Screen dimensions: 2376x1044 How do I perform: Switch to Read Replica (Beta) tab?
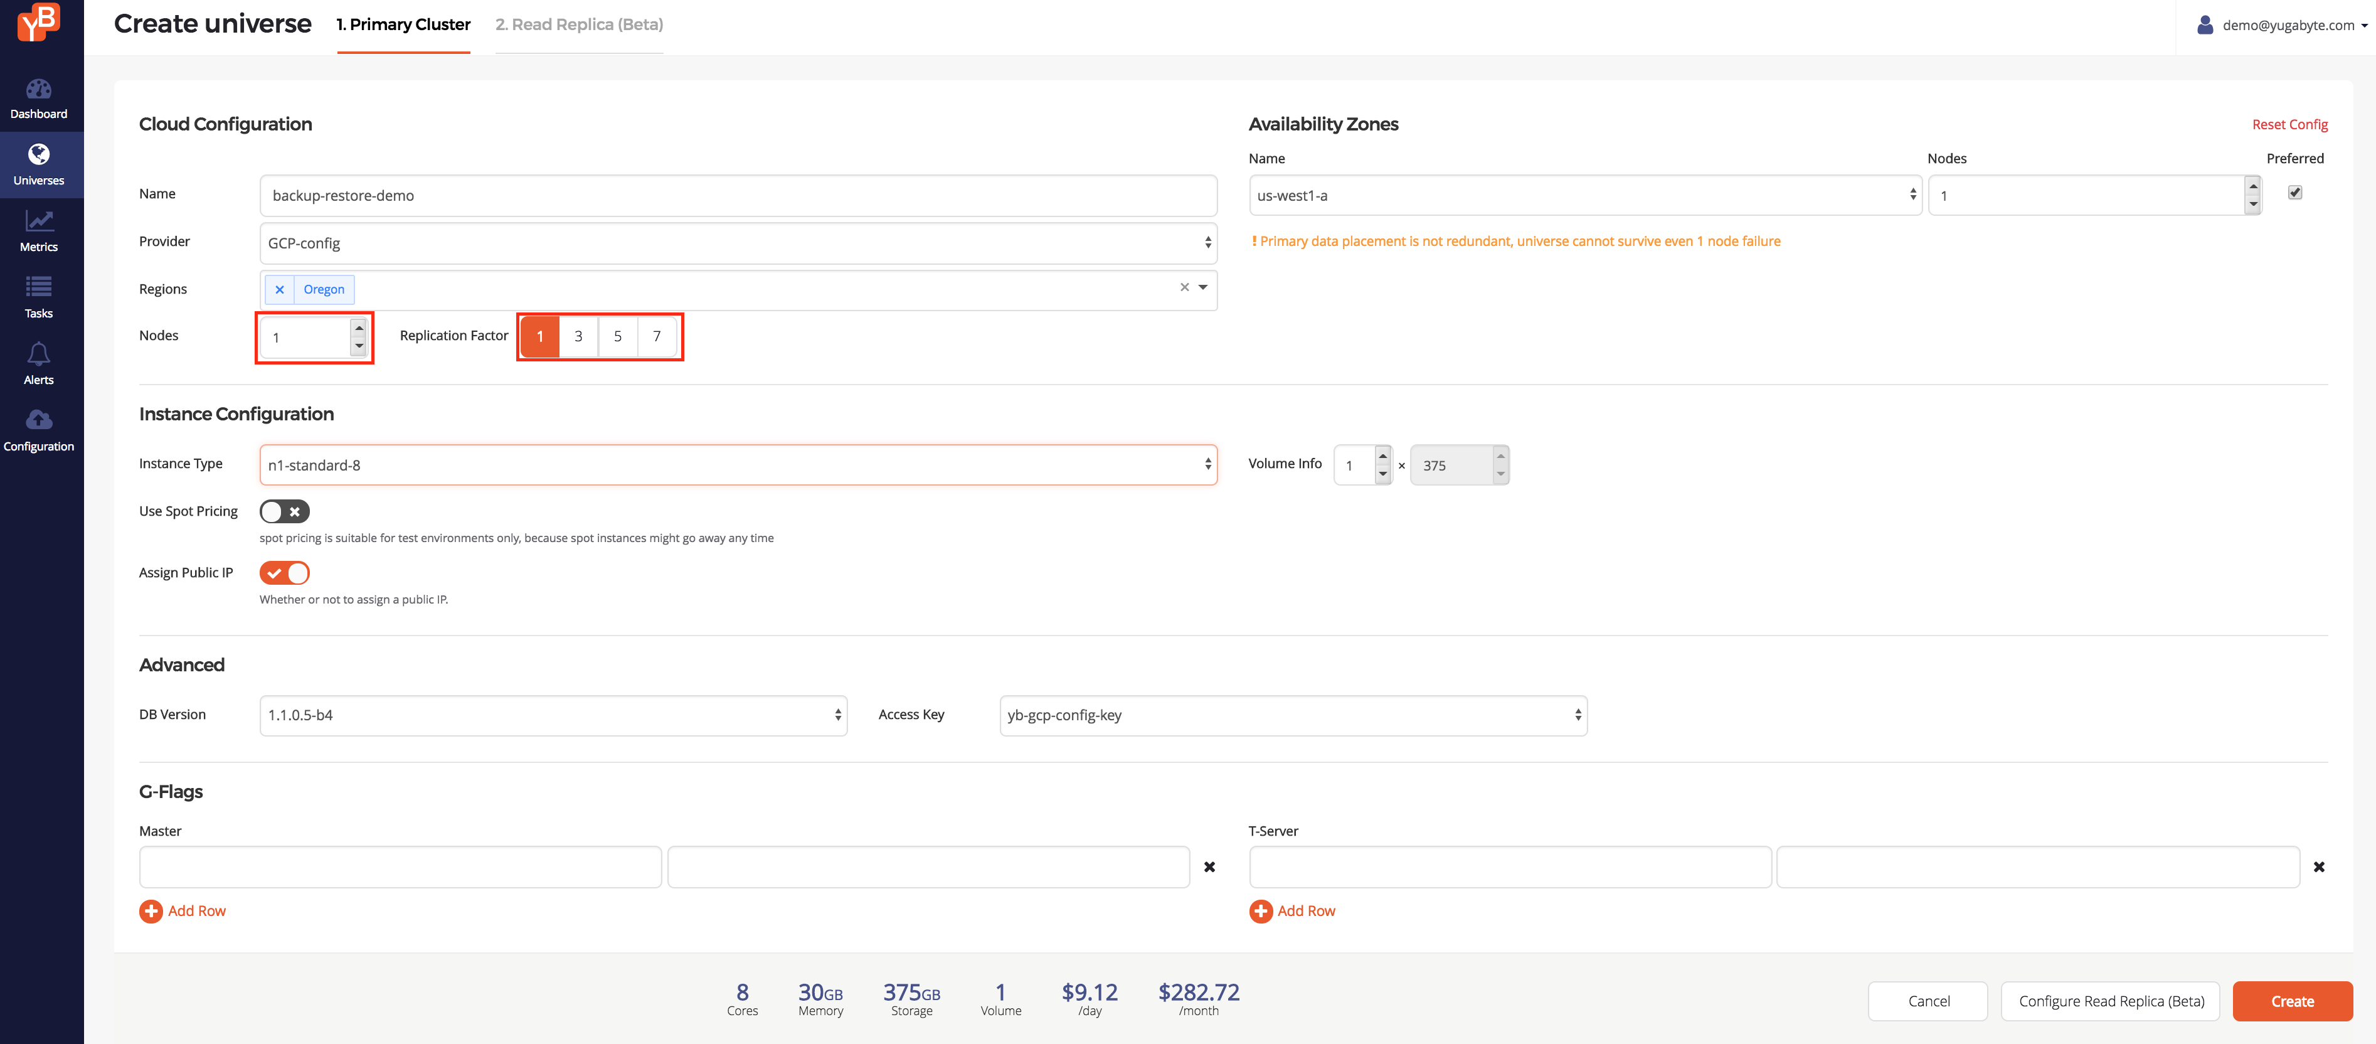tap(579, 25)
